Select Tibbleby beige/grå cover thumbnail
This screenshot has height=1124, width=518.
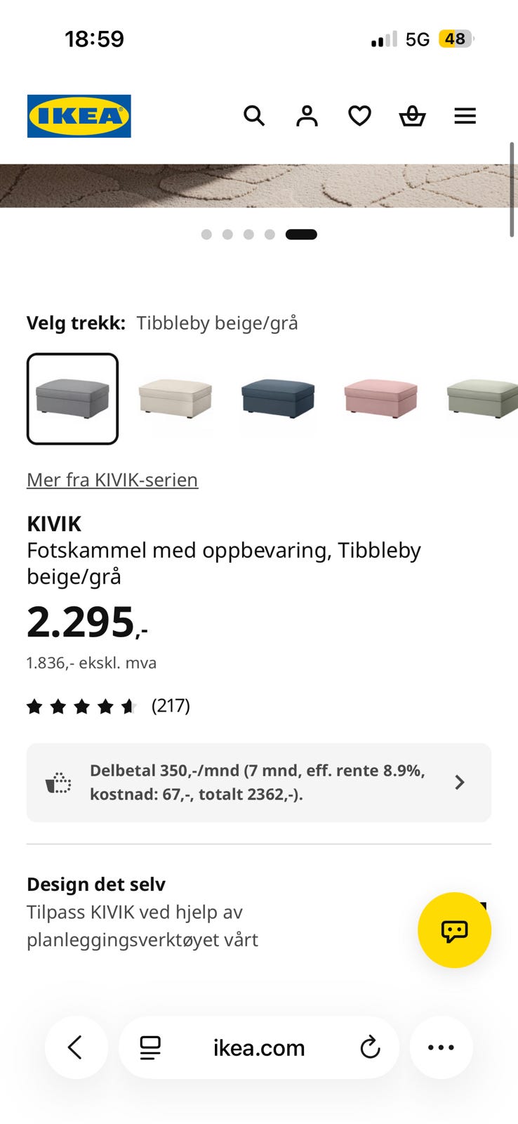[72, 398]
